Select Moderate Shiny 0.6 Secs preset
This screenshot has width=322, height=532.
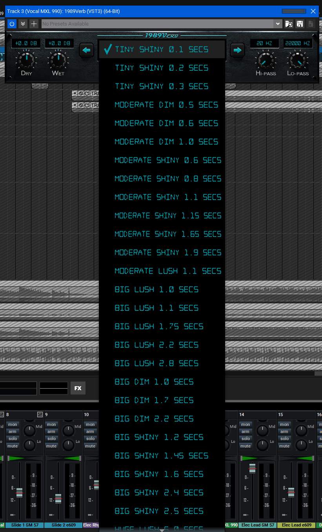pos(162,160)
